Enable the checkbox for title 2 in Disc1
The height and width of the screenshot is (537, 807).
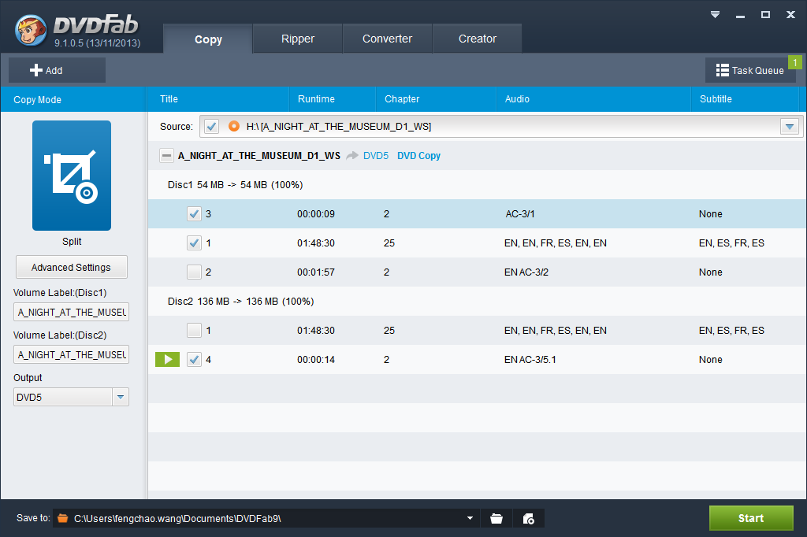tap(194, 272)
